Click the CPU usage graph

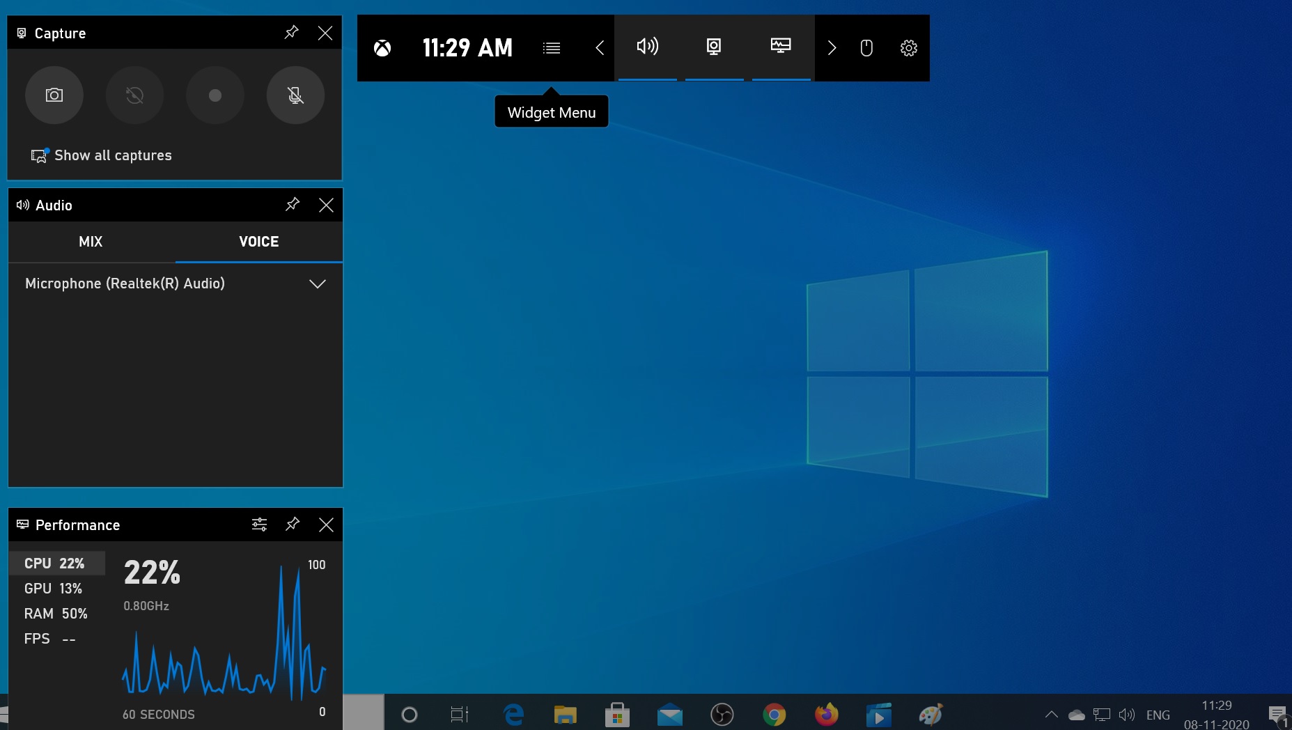click(224, 632)
